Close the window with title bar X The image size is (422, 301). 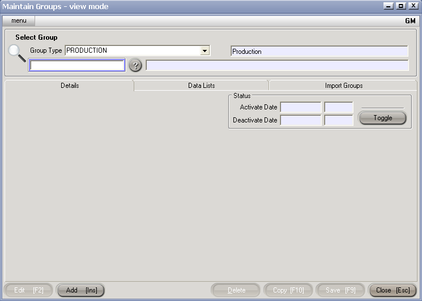(x=413, y=6)
